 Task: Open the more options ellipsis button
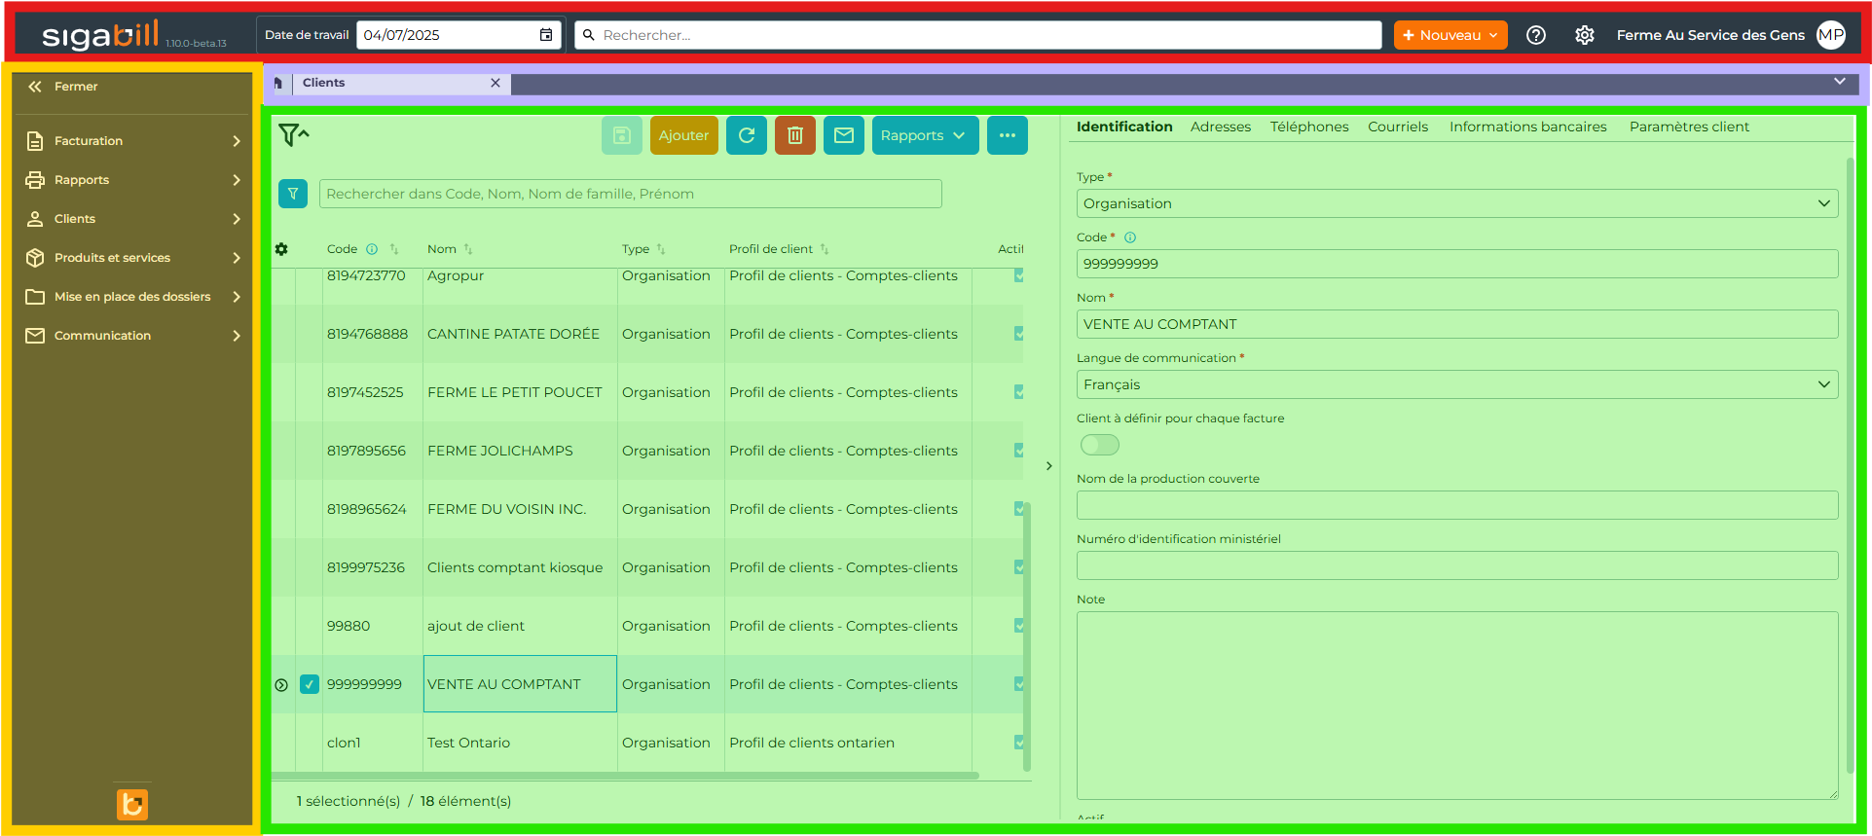(x=1008, y=135)
